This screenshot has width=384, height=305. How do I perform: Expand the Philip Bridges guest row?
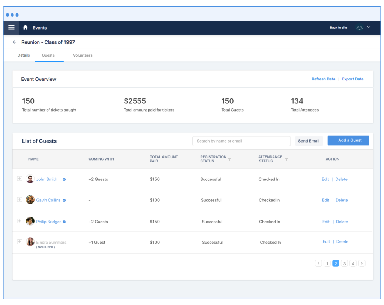pos(19,221)
